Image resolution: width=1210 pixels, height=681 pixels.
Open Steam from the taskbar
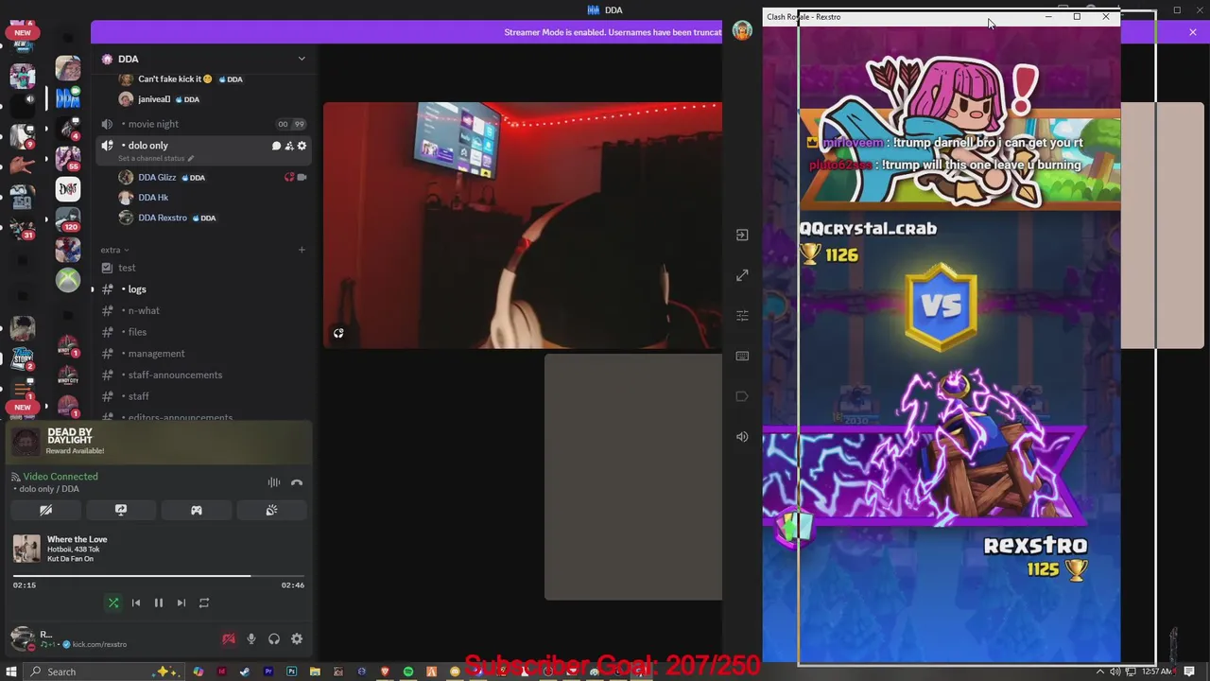click(x=245, y=672)
